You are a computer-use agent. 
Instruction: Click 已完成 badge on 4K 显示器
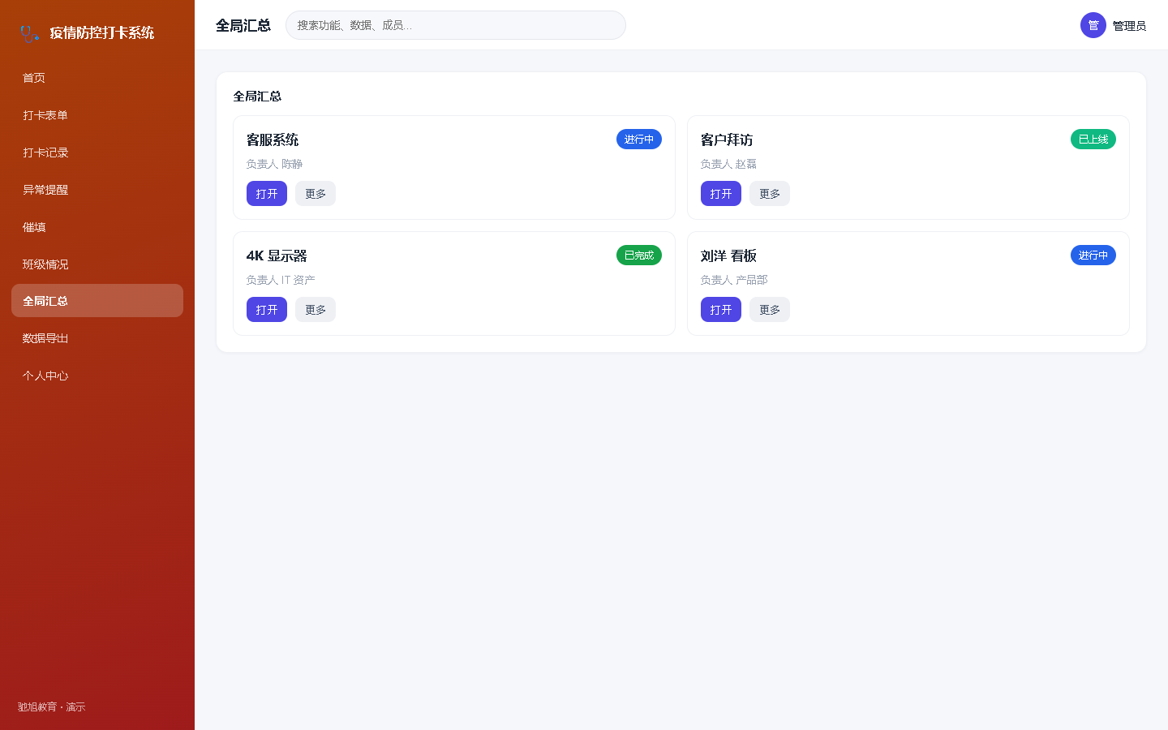click(x=639, y=255)
